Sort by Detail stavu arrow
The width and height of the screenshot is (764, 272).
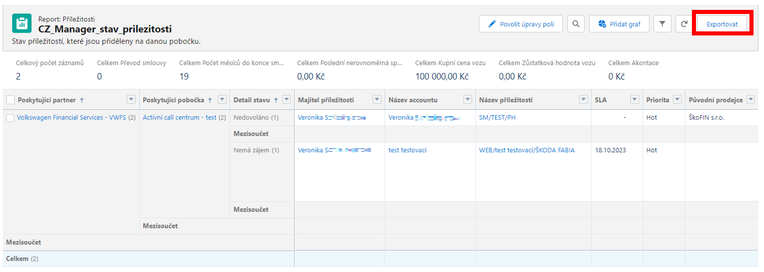[276, 100]
